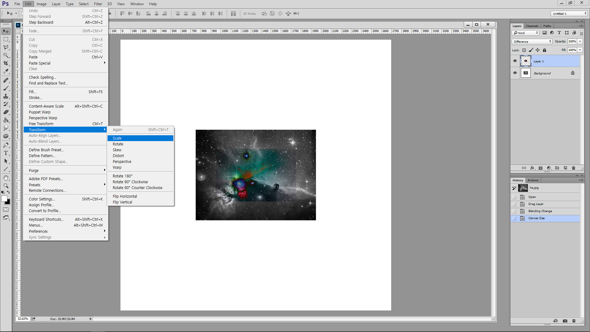Viewport: 590px width, 332px height.
Task: Choose Free Transform in Edit menu
Action: (x=66, y=124)
